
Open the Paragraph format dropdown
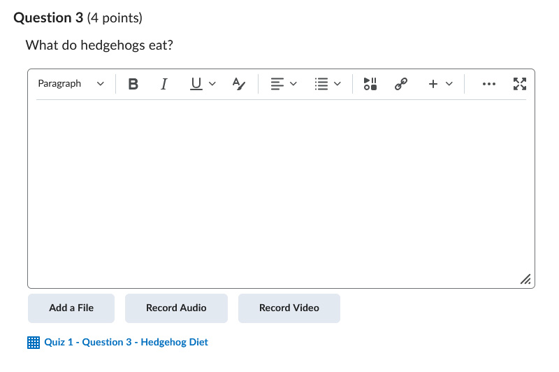tap(71, 84)
